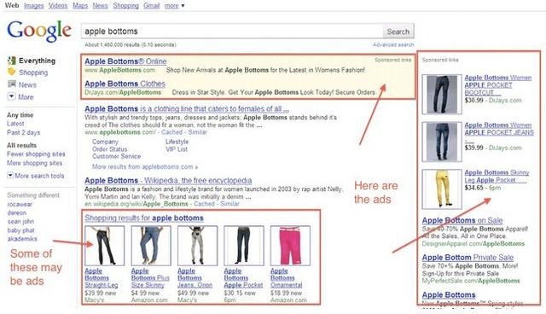Open 'Apple Bottoms Women APPLE POCKET JEANS' ad
The height and width of the screenshot is (314, 546).
point(499,132)
